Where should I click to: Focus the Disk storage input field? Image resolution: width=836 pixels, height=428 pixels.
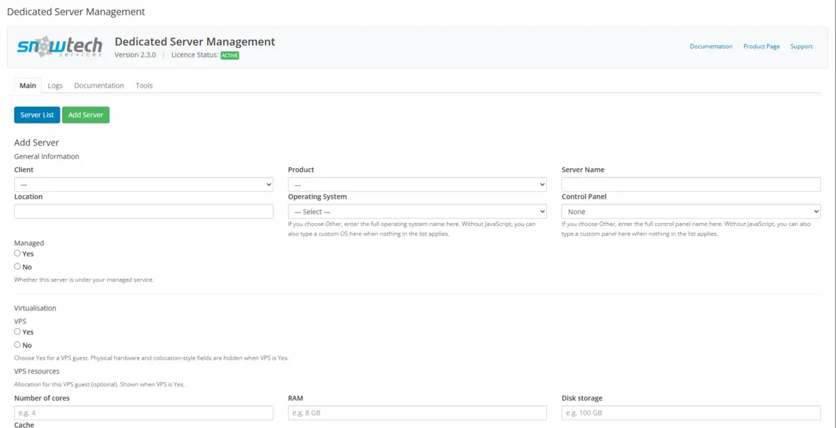pos(691,413)
